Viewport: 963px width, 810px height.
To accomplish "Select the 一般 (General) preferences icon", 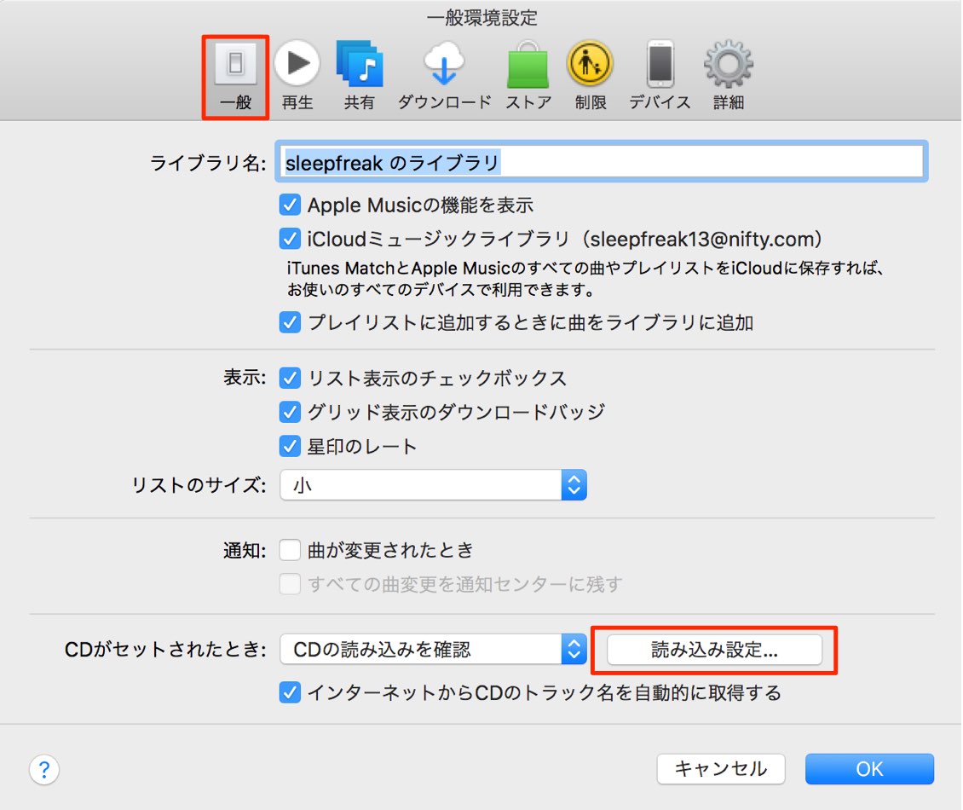I will point(235,76).
